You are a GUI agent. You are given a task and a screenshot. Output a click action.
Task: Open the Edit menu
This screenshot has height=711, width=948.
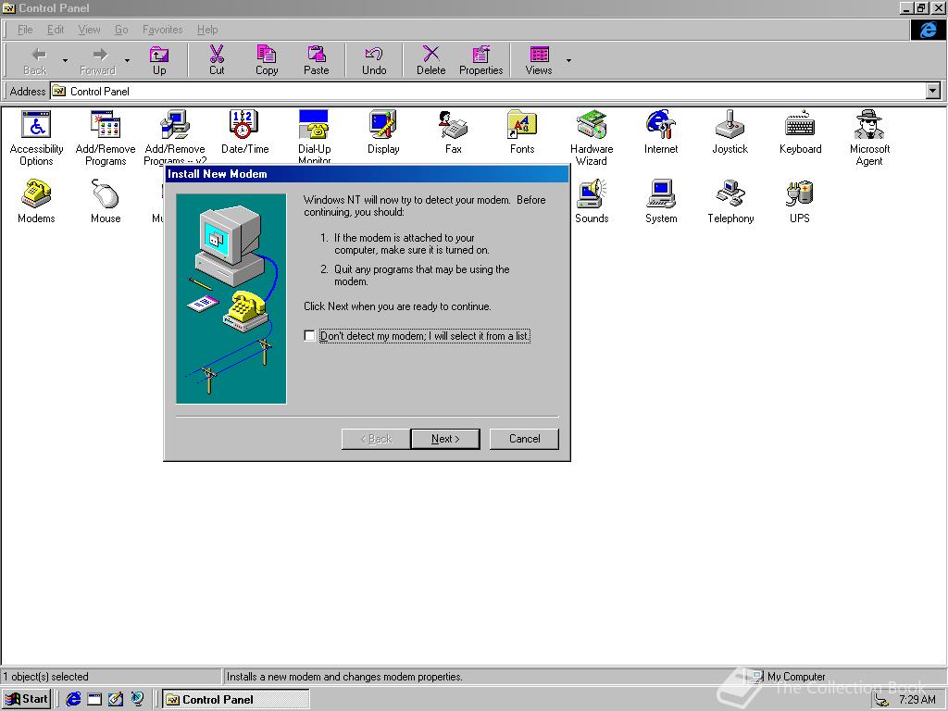56,30
